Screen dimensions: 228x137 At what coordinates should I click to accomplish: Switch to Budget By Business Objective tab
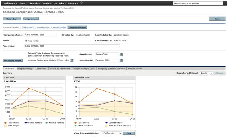click(111, 69)
